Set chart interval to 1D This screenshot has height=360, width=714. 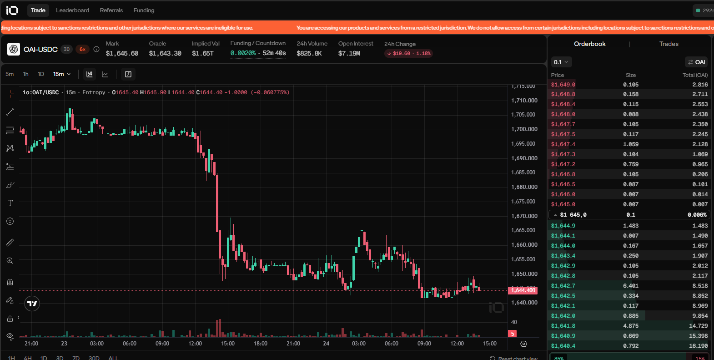click(x=41, y=74)
